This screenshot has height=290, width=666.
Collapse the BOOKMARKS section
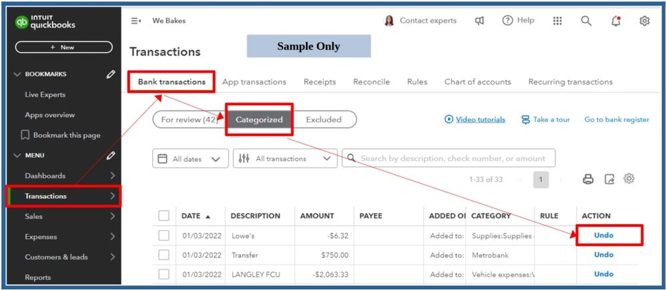point(17,74)
